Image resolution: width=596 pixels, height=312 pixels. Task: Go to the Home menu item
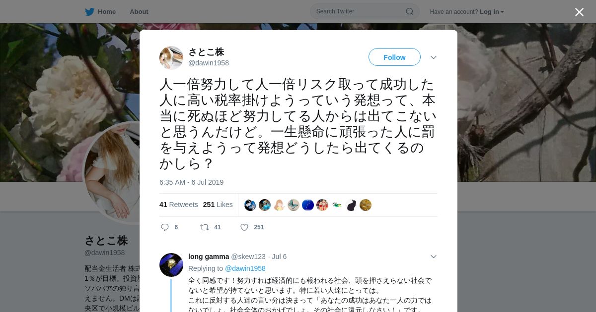[100, 12]
